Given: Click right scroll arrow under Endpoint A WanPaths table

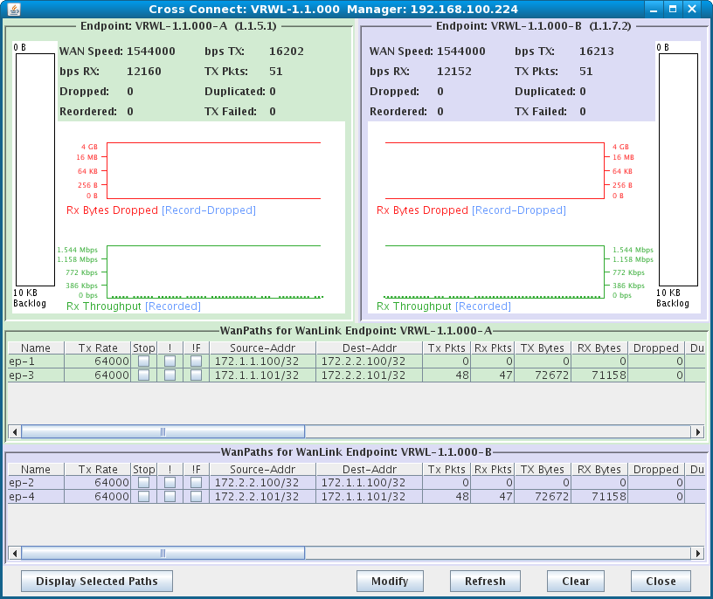Looking at the screenshot, I should coord(697,431).
